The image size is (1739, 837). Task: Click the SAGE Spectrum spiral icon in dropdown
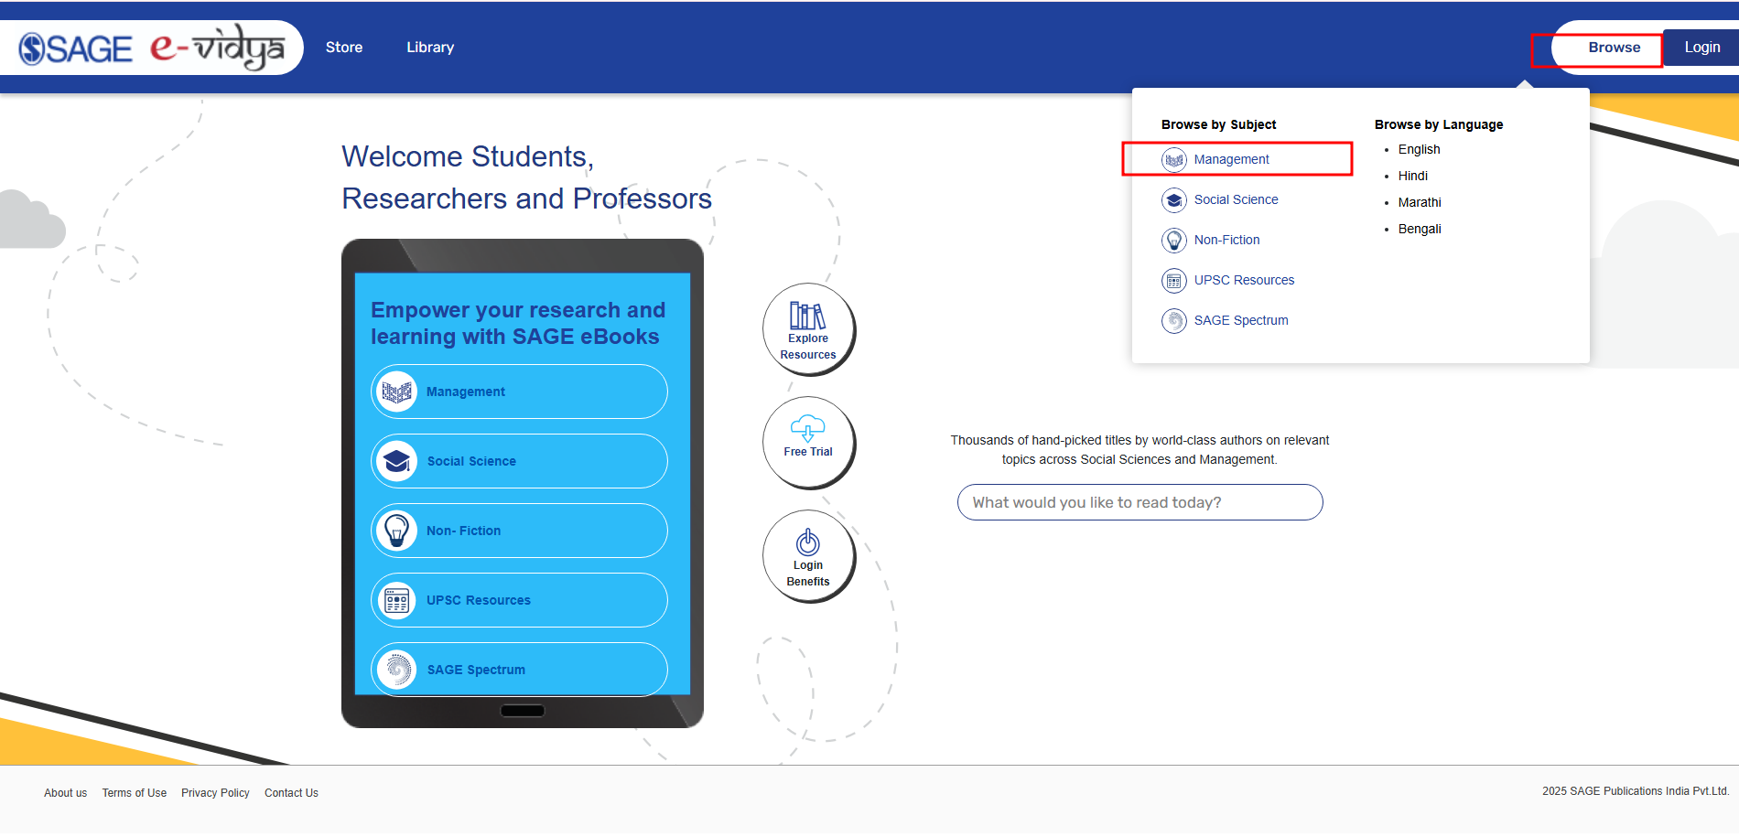point(1173,320)
